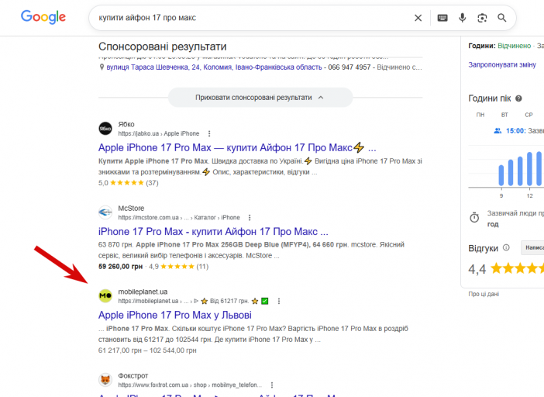Viewport: 544px width, 397px height.
Task: Click the info icon beside Відгуки
Action: [x=506, y=248]
